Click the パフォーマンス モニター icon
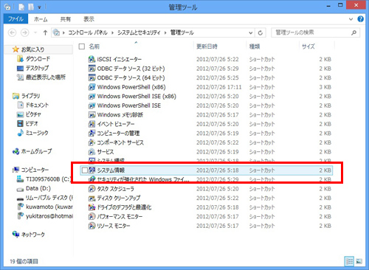Viewport: 369px width, 270px height. point(92,217)
